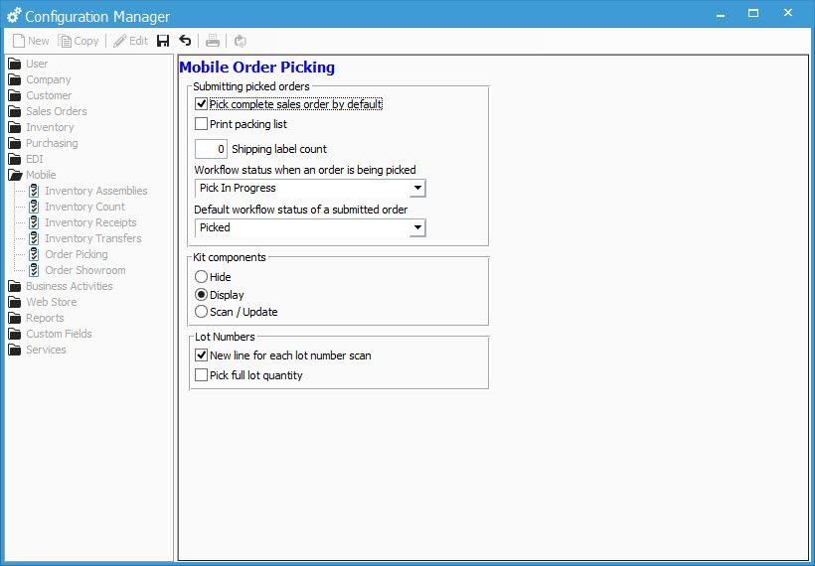The width and height of the screenshot is (815, 566).
Task: Open the Pick In Progress dropdown arrow
Action: click(417, 188)
